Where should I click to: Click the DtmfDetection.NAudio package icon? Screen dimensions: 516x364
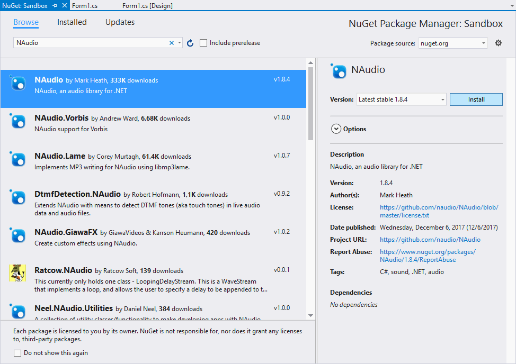coord(19,198)
